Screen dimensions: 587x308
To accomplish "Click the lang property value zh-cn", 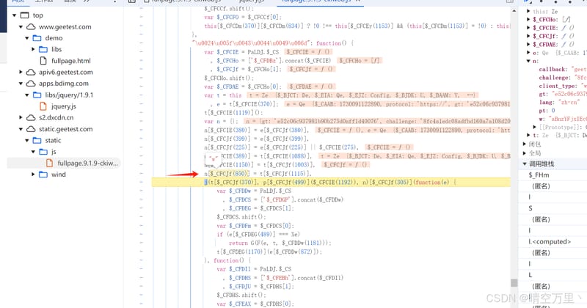I will 569,102.
